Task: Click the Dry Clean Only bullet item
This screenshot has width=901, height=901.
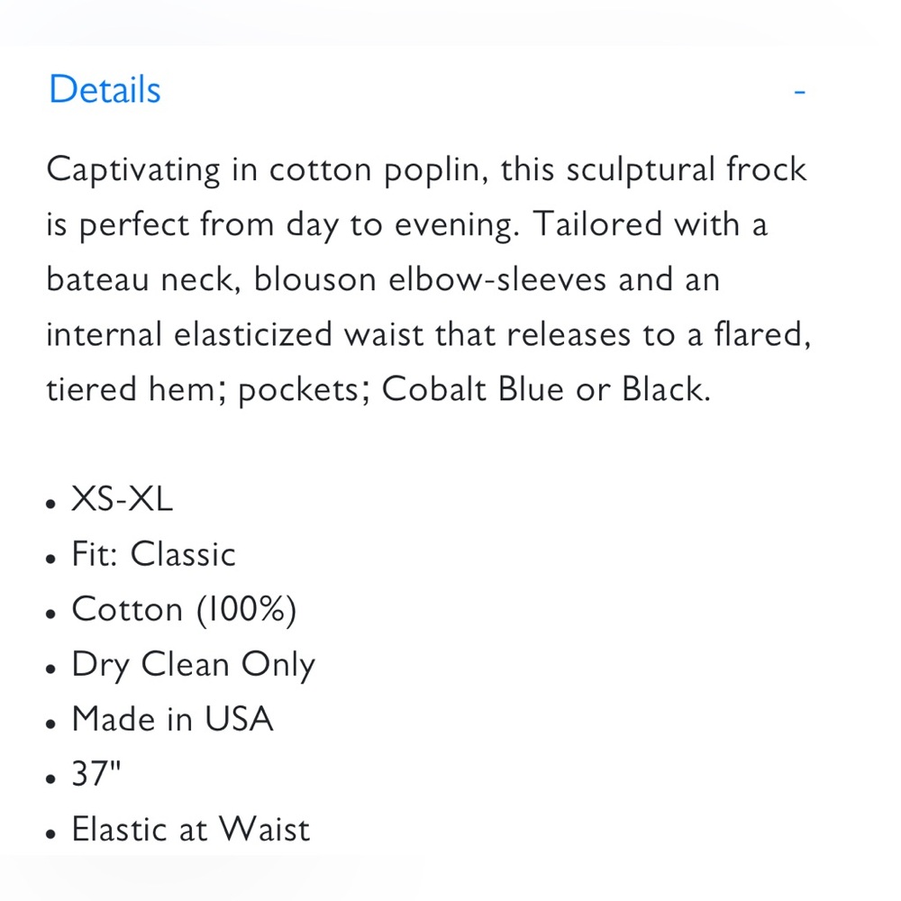Action: [x=193, y=666]
